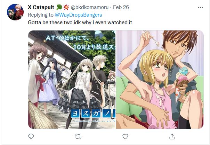The width and height of the screenshot is (210, 145).
Task: Click the 'Replying to' label
Action: [x=41, y=15]
